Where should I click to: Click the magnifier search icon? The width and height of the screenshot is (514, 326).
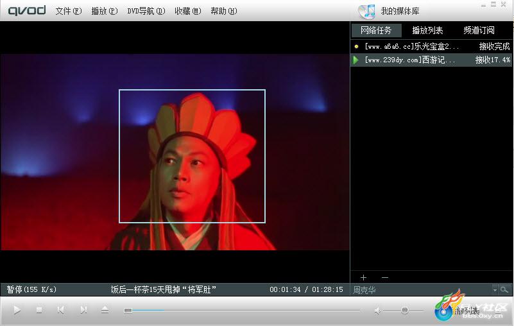(x=504, y=290)
